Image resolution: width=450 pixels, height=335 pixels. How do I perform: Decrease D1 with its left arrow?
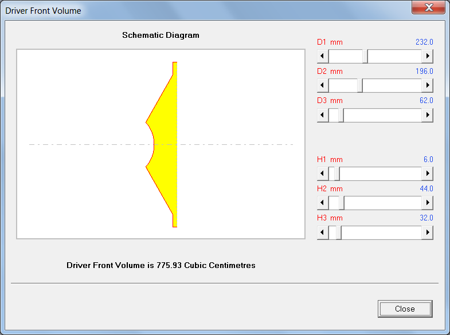[323, 56]
